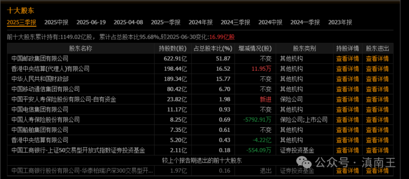This screenshot has width=409, height=179.
Task: Select the 2024中报 tab
Action: 270,22
